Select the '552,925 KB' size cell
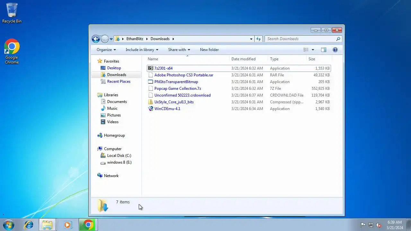 [x=320, y=89]
